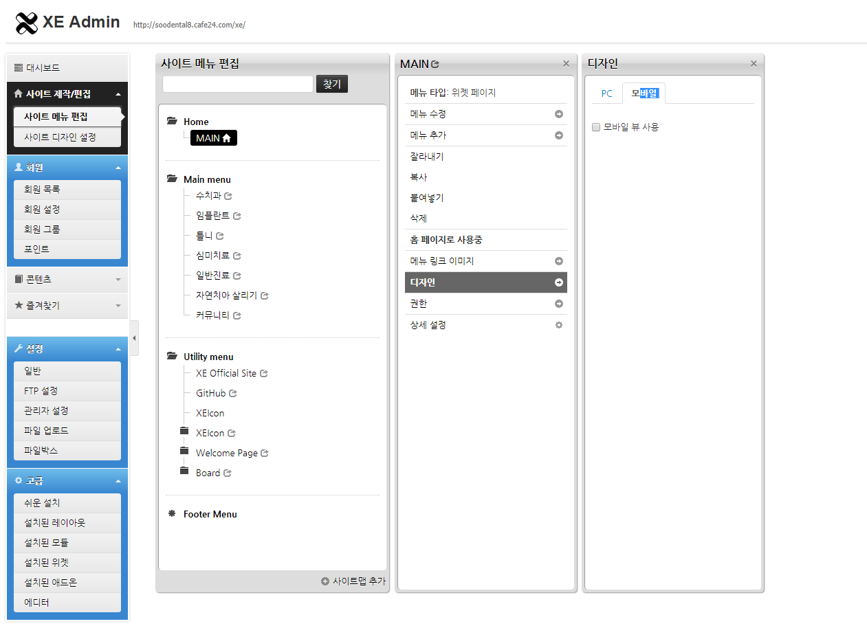Open 사이트 디자인 설정 in the sidebar
867x626 pixels.
tap(60, 137)
